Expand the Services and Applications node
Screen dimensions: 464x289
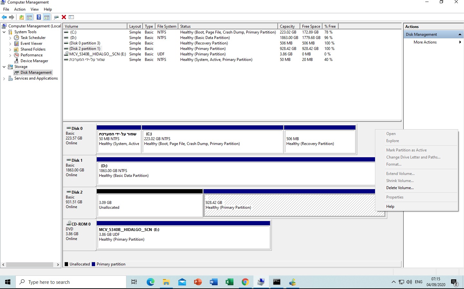coord(4,79)
